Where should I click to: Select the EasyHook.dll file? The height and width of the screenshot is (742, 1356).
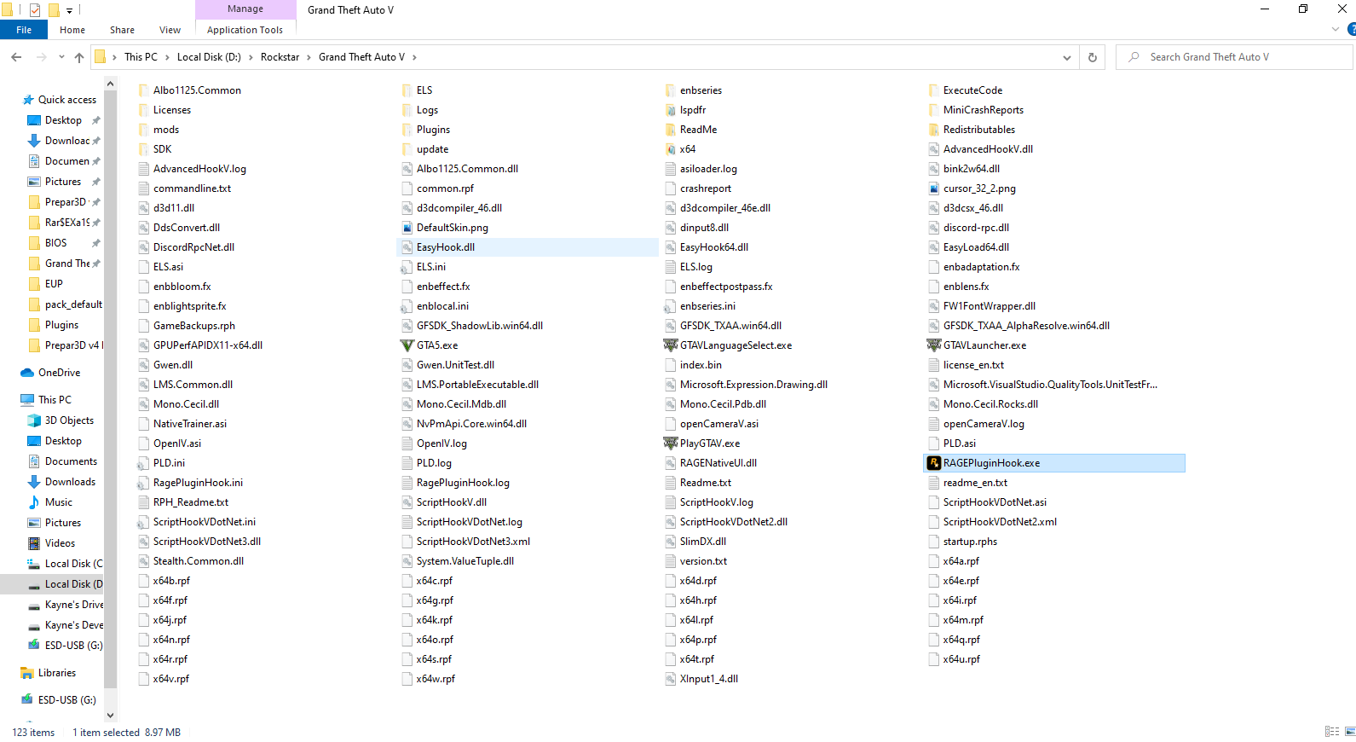pyautogui.click(x=446, y=247)
